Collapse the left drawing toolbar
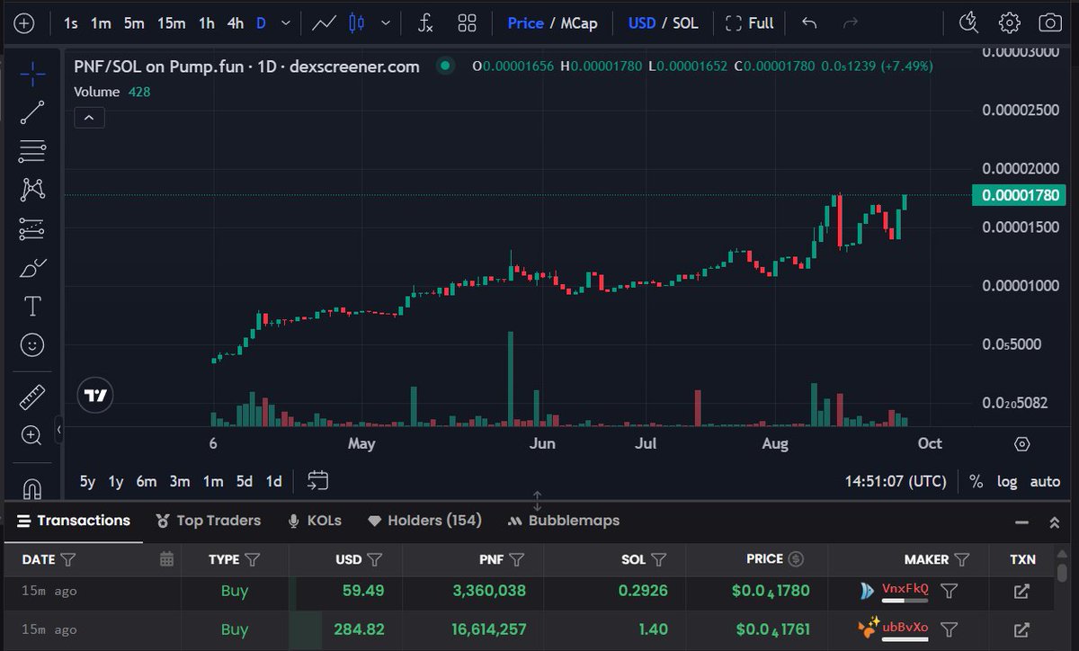Viewport: 1079px width, 651px height. point(58,431)
